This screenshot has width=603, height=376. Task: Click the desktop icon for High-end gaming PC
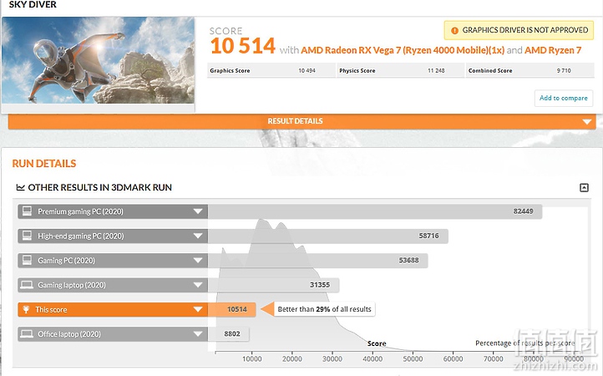pos(27,236)
